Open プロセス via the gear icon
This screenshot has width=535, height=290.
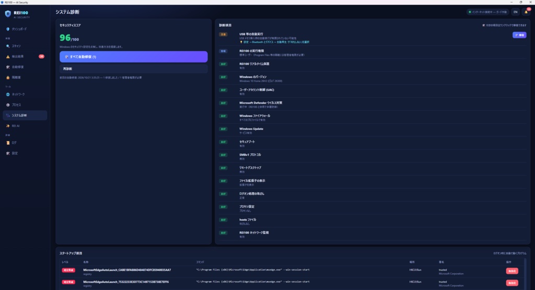8,105
